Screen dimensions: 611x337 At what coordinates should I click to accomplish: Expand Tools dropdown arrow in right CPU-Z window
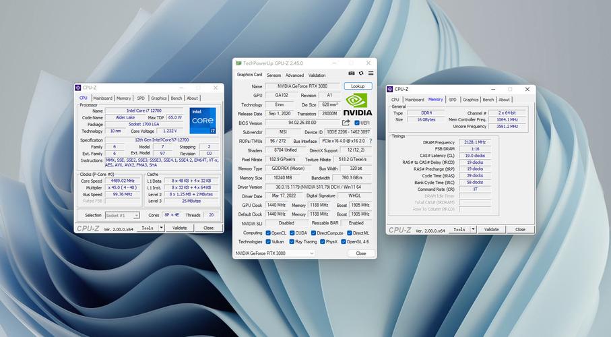(473, 229)
